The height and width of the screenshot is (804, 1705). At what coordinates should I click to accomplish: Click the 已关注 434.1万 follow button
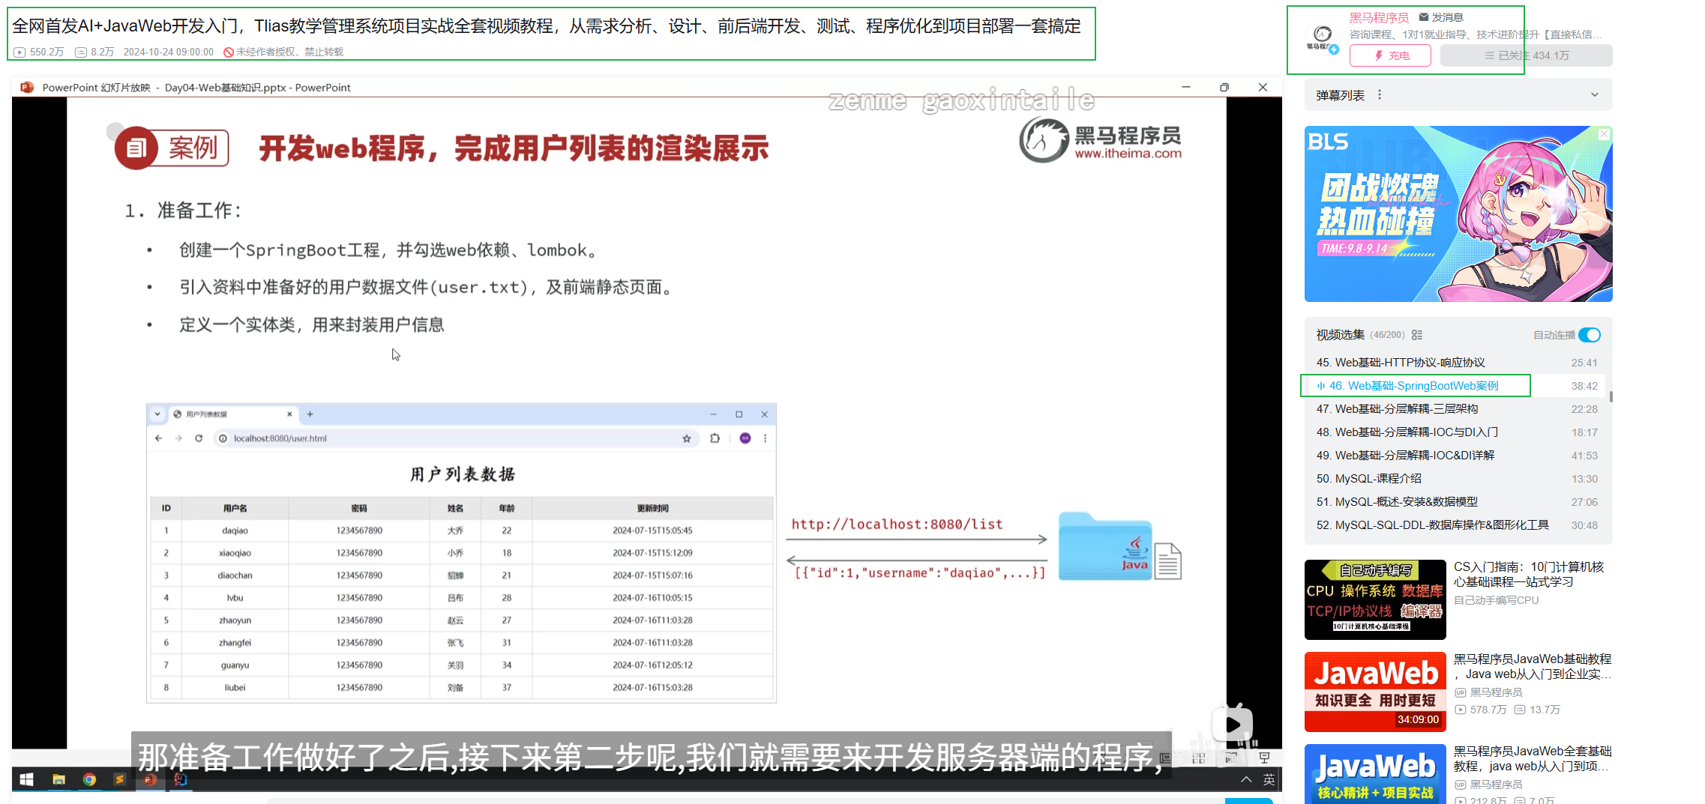tap(1526, 55)
